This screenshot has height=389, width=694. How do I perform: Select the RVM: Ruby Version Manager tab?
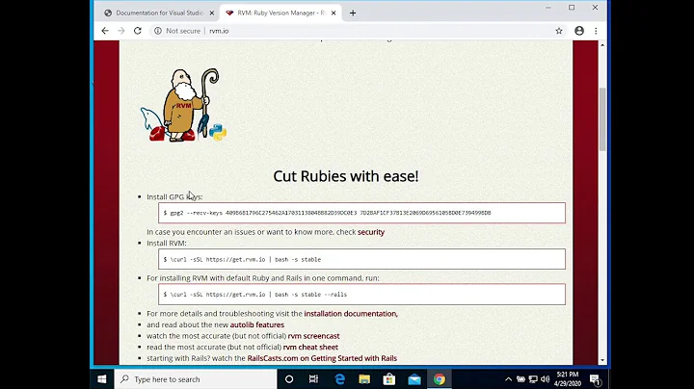coord(280,13)
